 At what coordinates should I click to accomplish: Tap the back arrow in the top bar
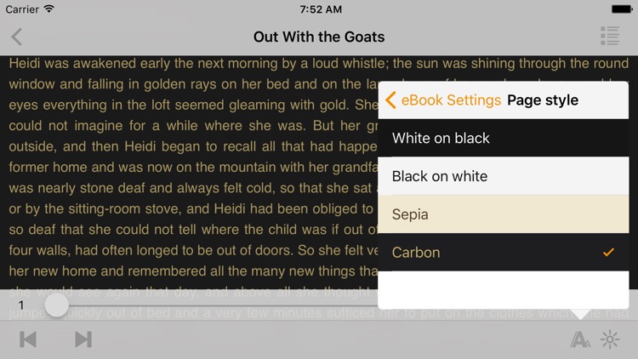click(x=17, y=37)
